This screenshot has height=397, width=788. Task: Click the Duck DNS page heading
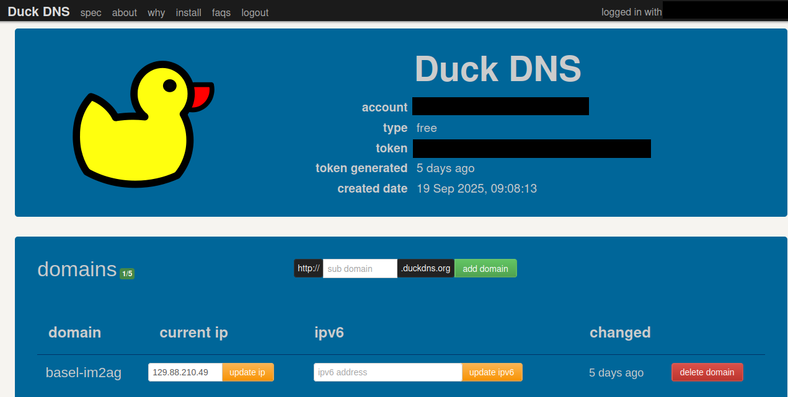coord(498,69)
